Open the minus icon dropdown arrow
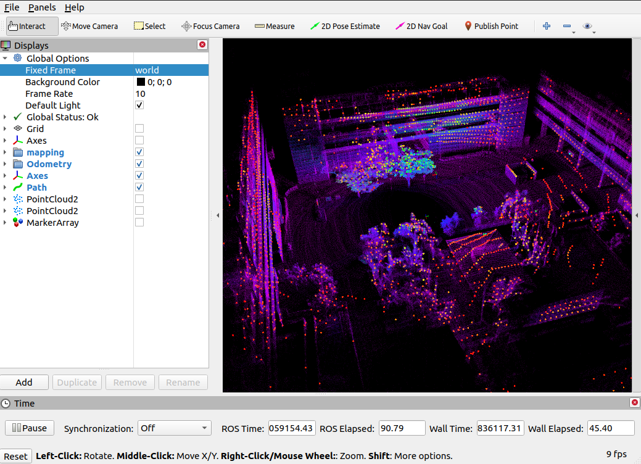Screen dimensions: 641x464 574,32
